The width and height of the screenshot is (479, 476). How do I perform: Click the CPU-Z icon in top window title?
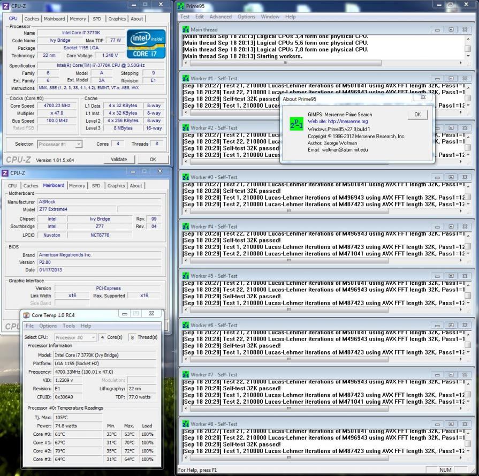tap(5, 6)
